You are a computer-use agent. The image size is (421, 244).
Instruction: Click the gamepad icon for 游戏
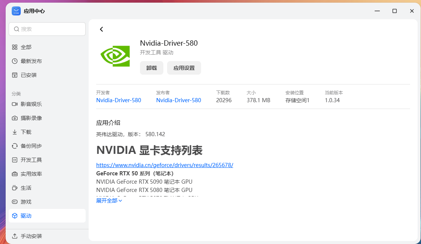point(15,202)
